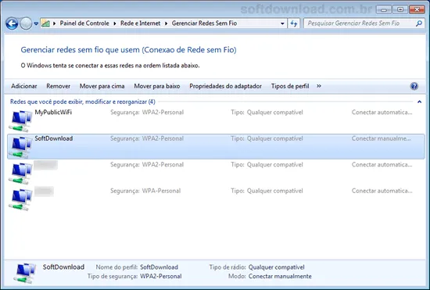Click the search magnifier icon
The image size is (430, 290).
tap(419, 23)
